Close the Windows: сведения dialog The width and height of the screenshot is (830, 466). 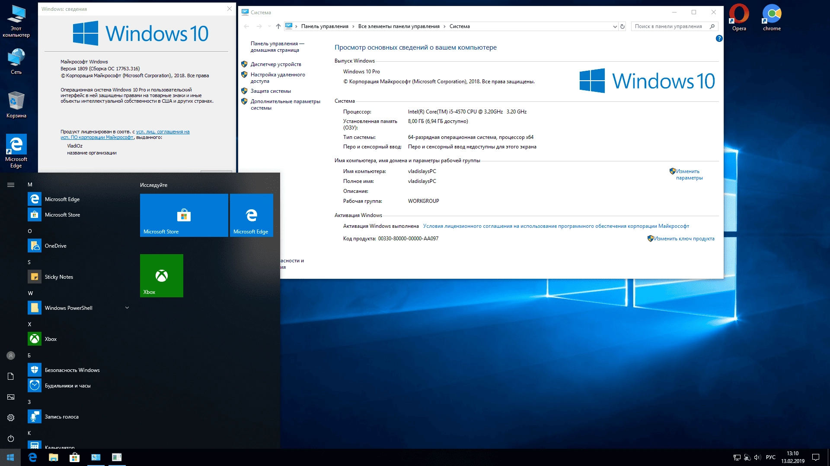tap(230, 9)
